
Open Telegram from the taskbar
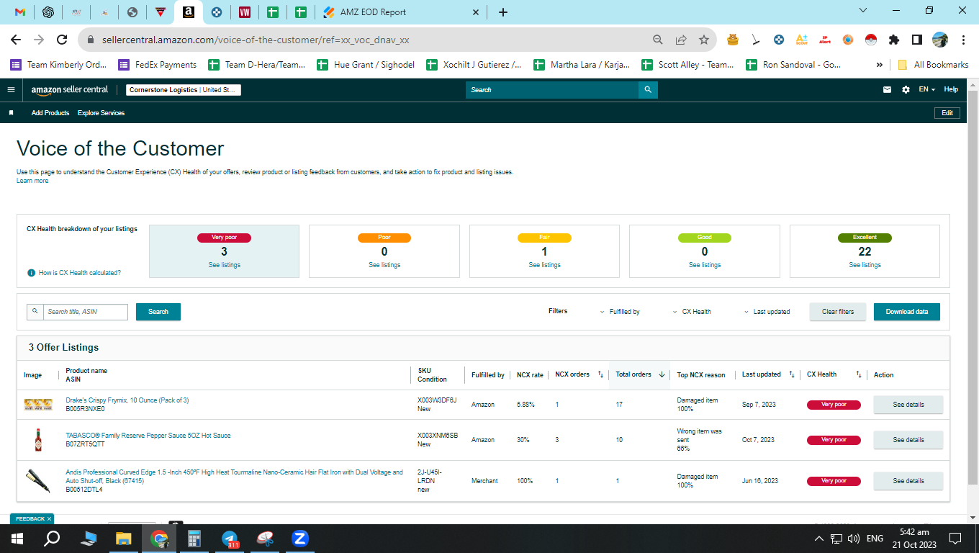click(230, 539)
